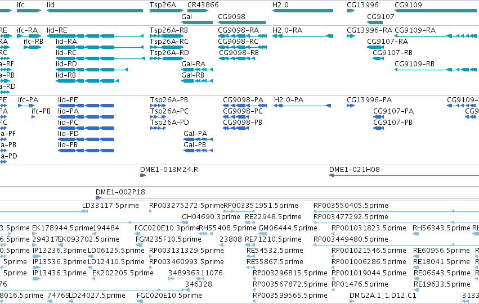Click the ifc gene label
Viewport: 479px width, 304px height.
pyautogui.click(x=20, y=5)
